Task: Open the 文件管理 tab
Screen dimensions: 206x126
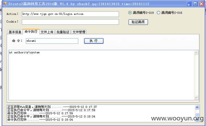Action: (x=79, y=32)
